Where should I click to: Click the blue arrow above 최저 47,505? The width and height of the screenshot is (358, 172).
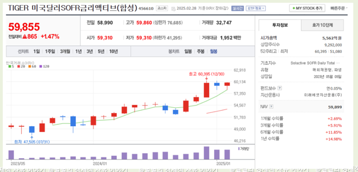pyautogui.click(x=32, y=138)
